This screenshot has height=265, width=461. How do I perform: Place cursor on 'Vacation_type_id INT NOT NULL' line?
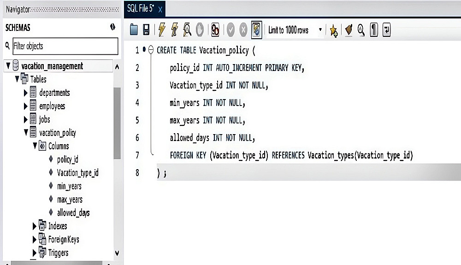point(219,86)
